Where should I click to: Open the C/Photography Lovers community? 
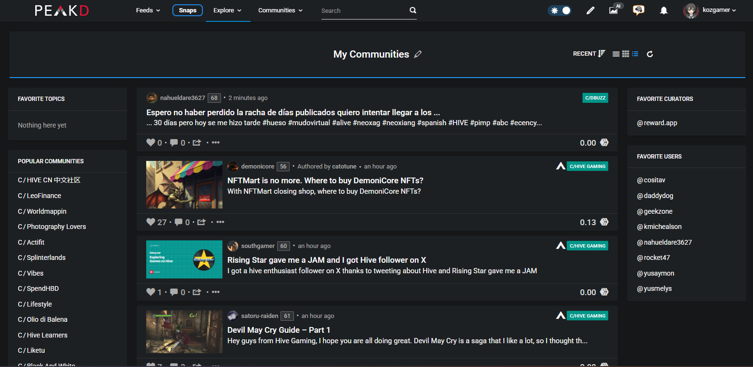coord(52,227)
